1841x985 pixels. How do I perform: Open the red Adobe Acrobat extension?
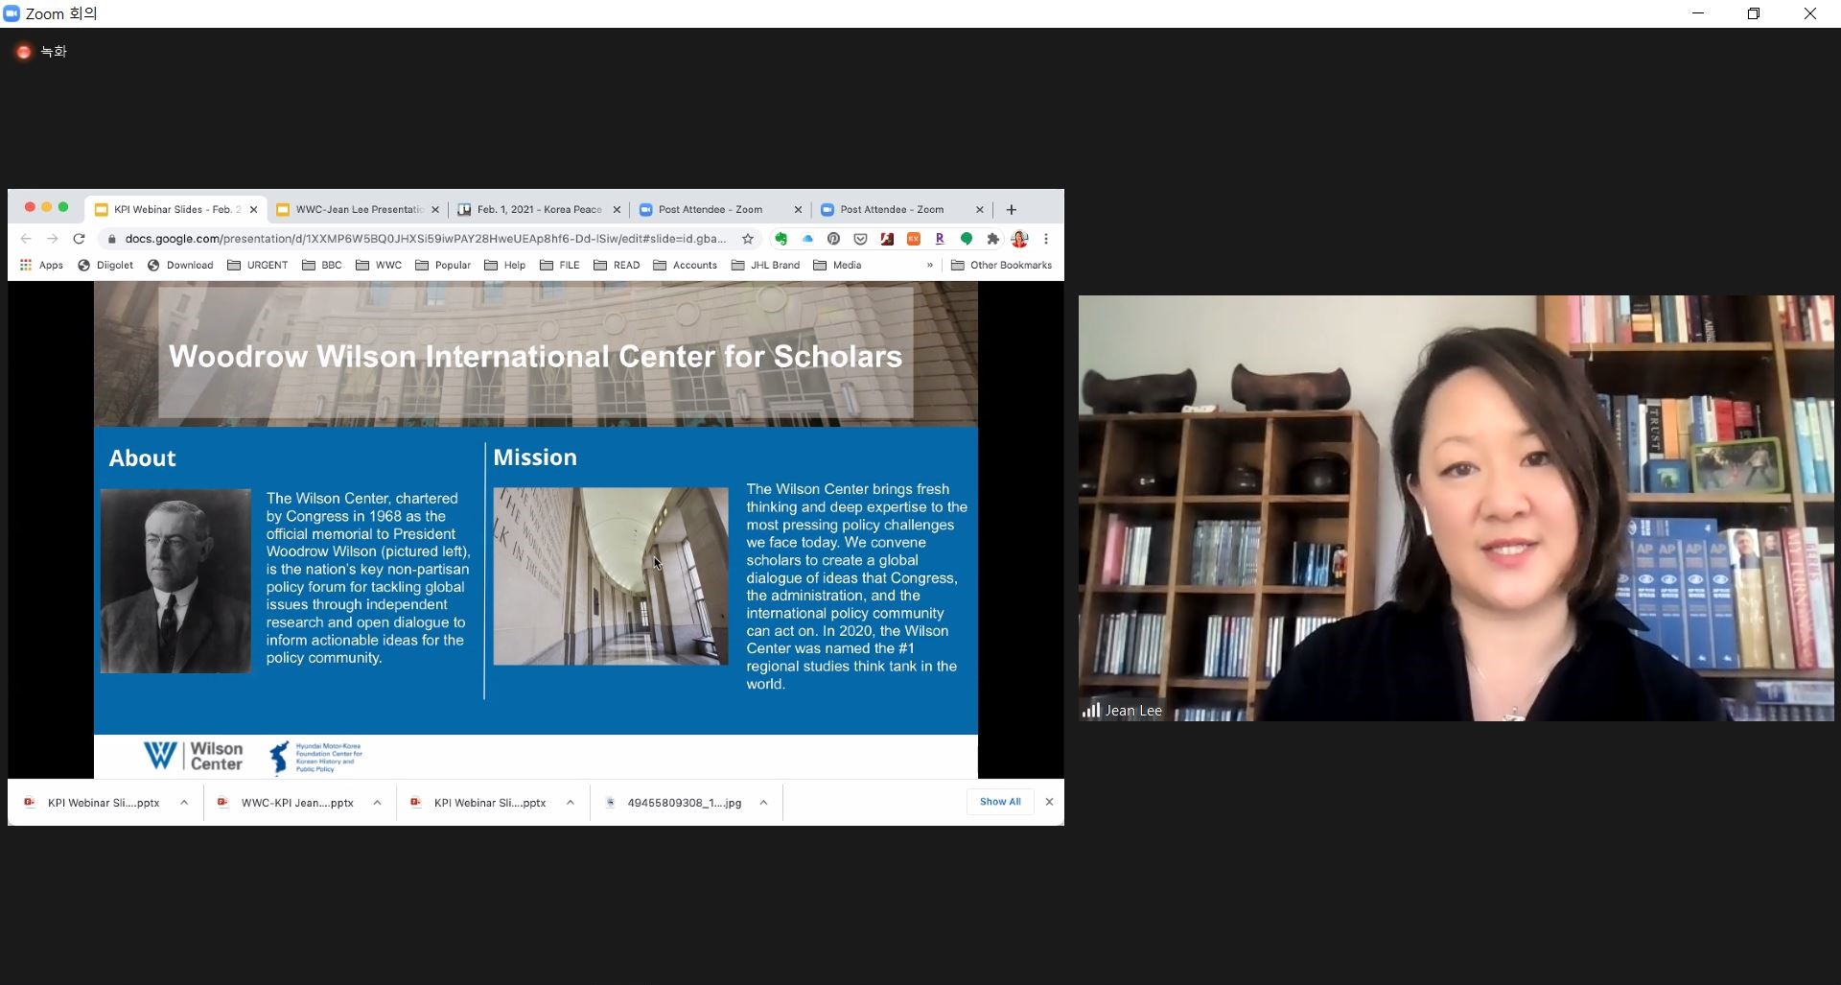pyautogui.click(x=887, y=239)
